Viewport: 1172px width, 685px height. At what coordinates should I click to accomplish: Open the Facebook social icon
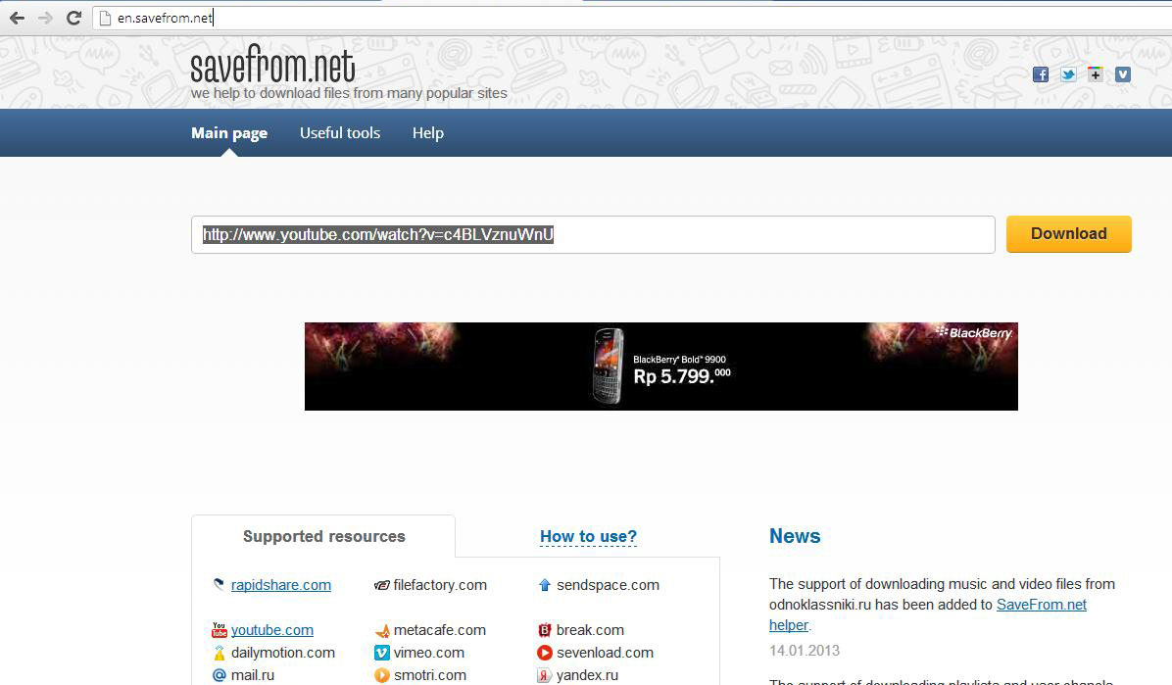1041,74
